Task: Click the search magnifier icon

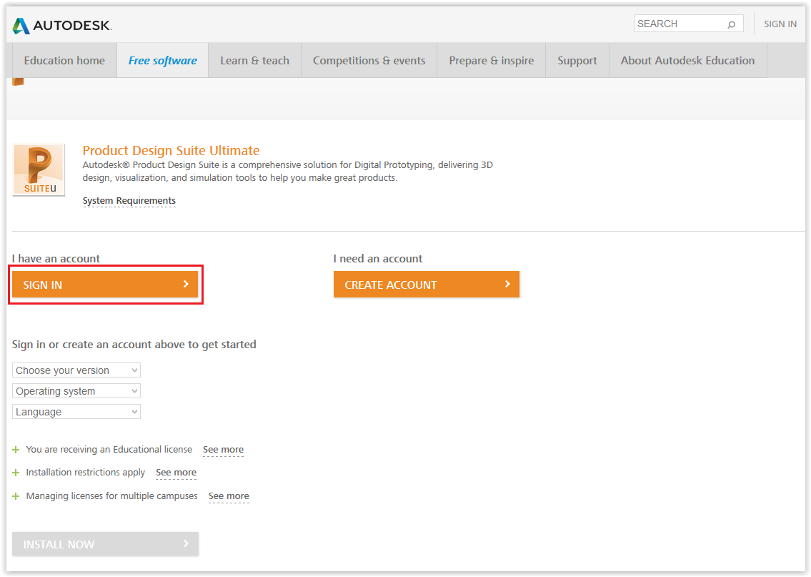Action: point(732,24)
